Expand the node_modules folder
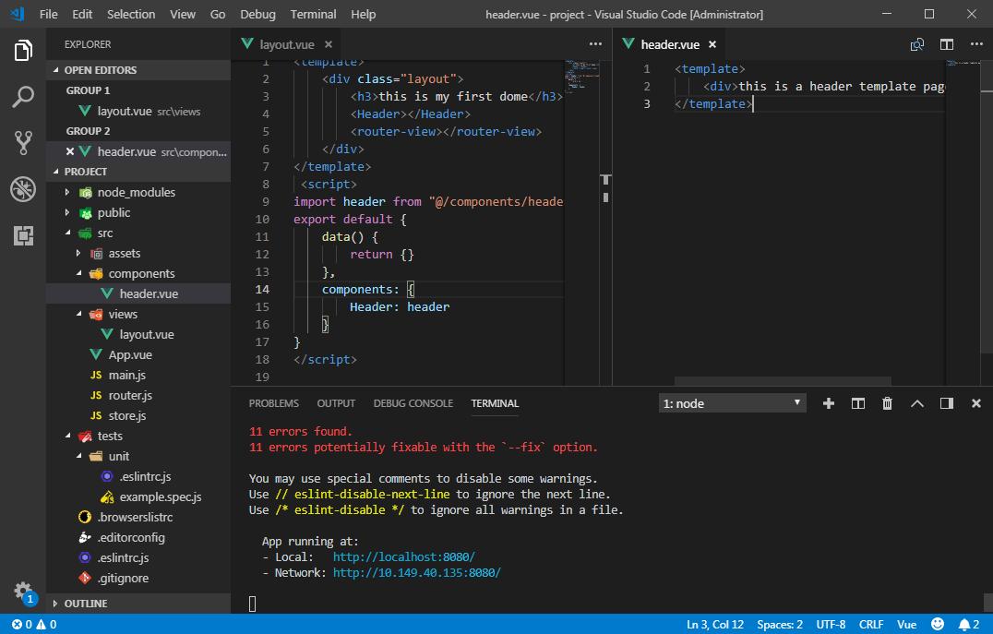The width and height of the screenshot is (993, 634). 136,192
